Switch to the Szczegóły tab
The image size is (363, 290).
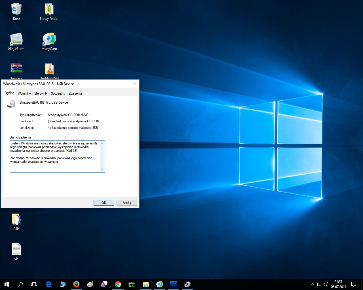[58, 93]
